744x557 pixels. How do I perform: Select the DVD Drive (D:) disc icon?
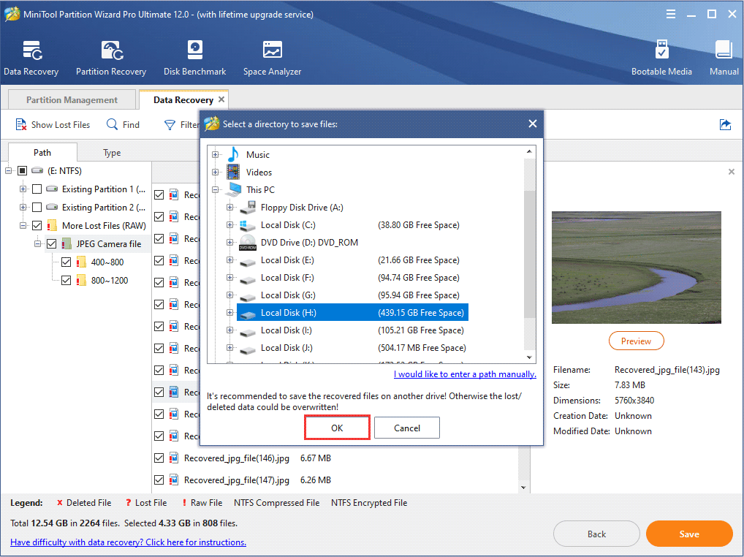pyautogui.click(x=248, y=243)
